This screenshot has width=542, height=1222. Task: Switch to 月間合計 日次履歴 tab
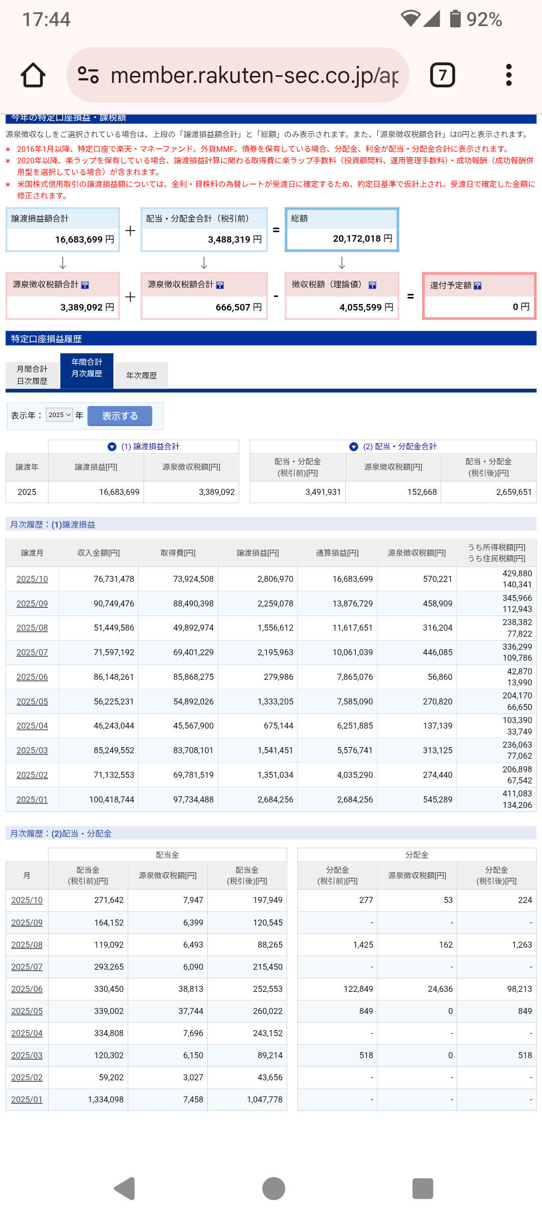32,375
